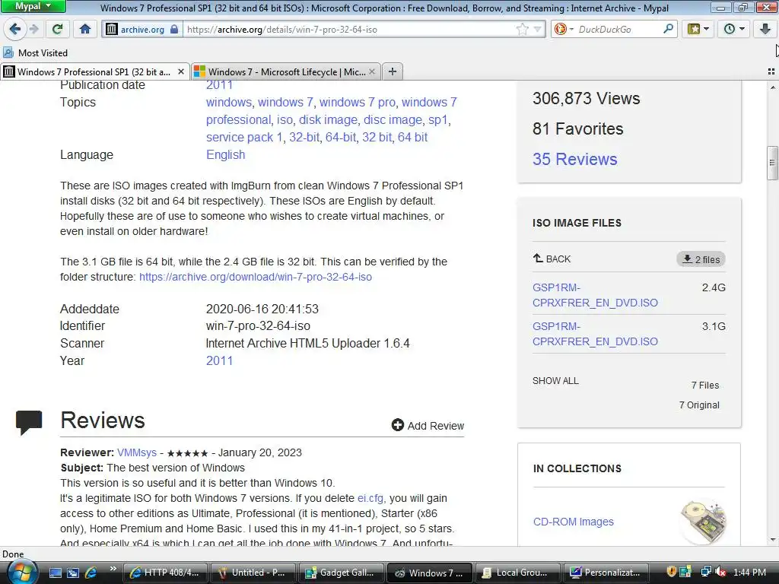The width and height of the screenshot is (779, 584).
Task: Open the CD-ROM Images collection link
Action: 574,522
